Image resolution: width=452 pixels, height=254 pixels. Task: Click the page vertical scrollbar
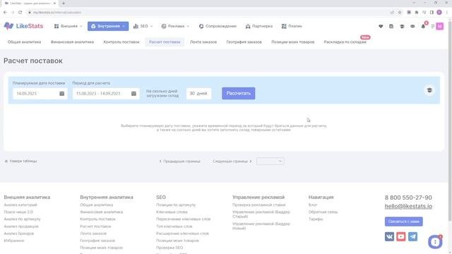[450, 121]
